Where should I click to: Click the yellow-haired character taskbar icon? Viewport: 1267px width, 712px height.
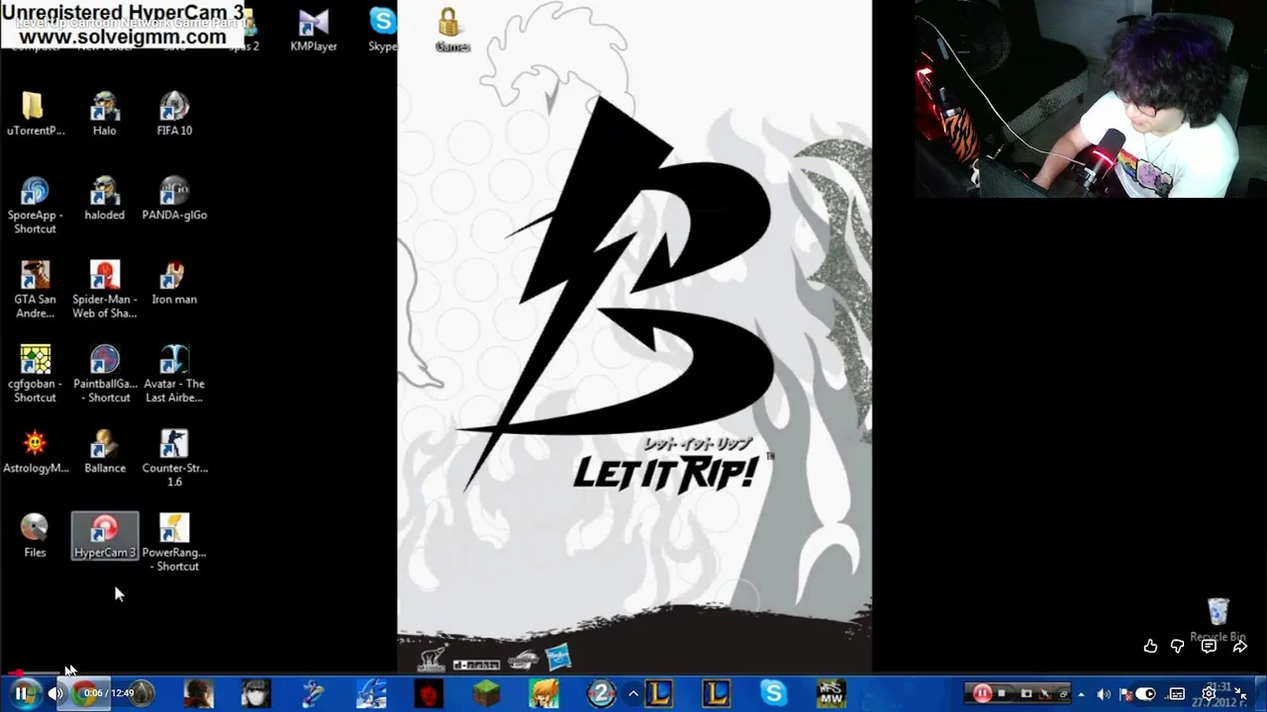tap(543, 693)
